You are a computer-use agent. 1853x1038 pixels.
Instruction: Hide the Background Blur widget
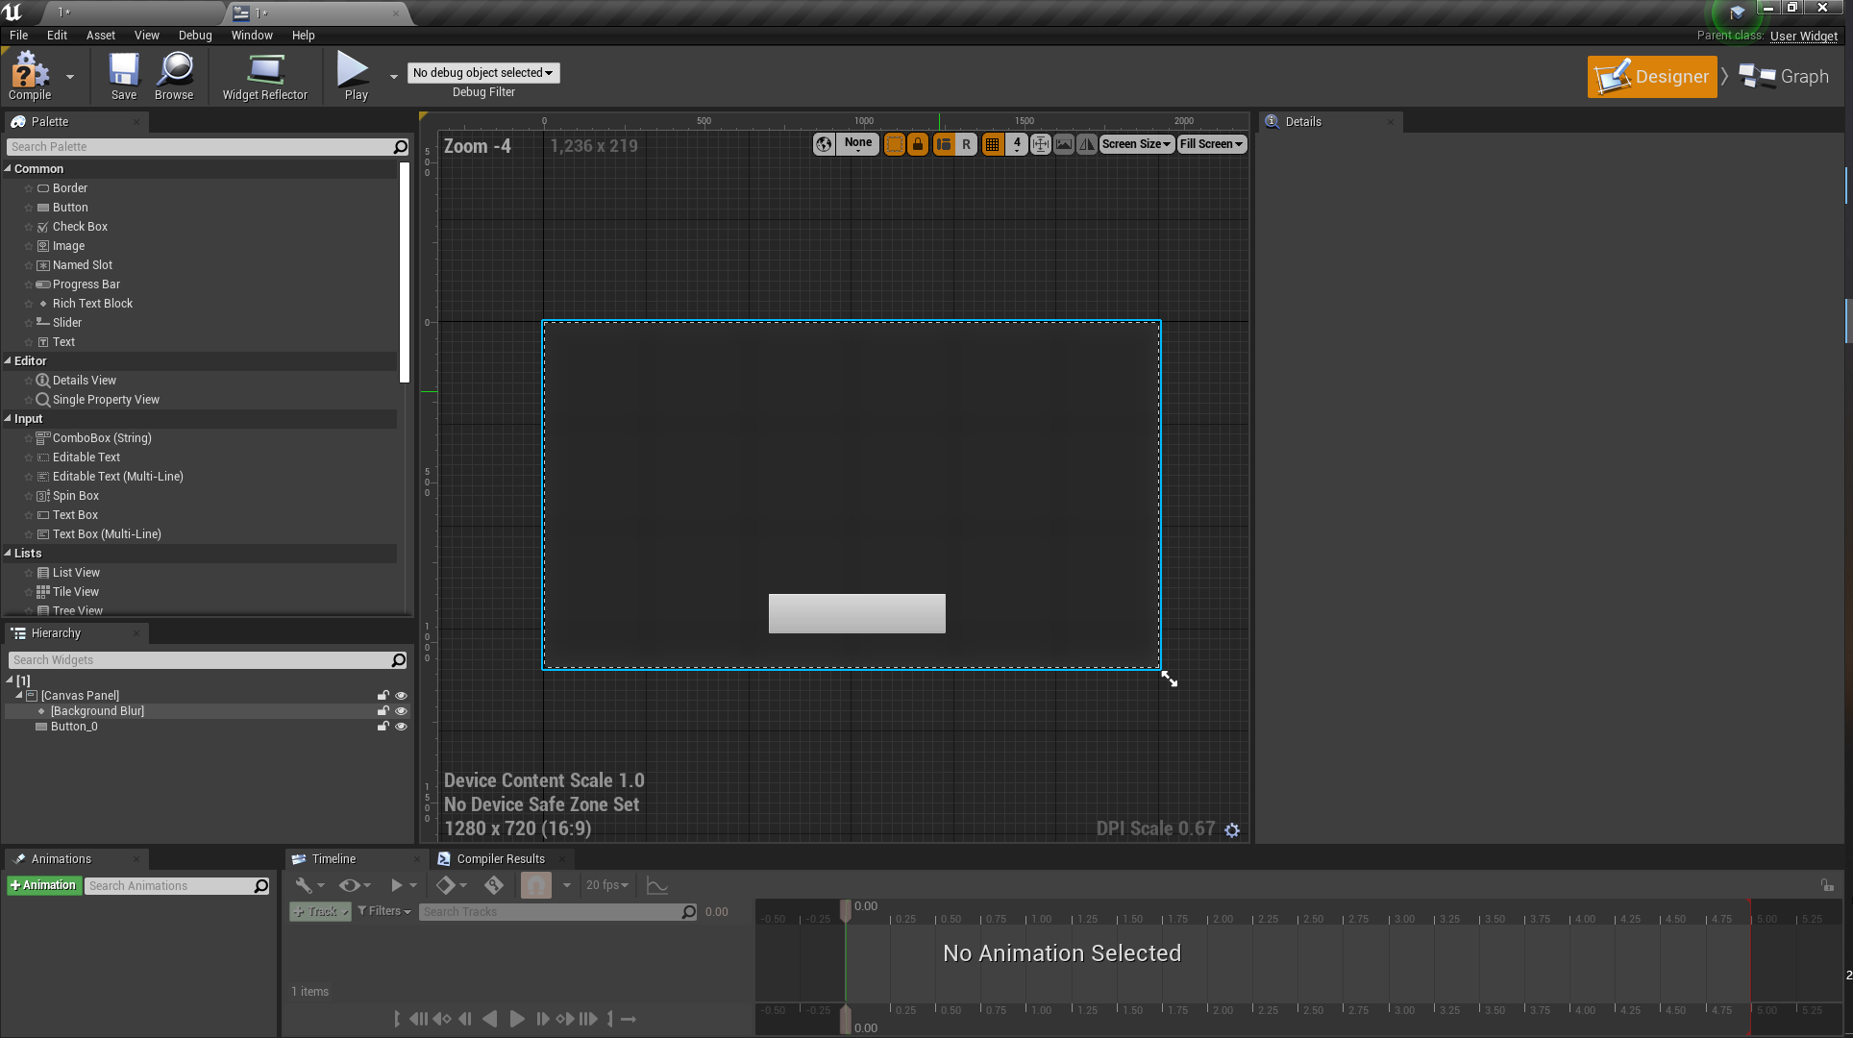click(x=401, y=710)
